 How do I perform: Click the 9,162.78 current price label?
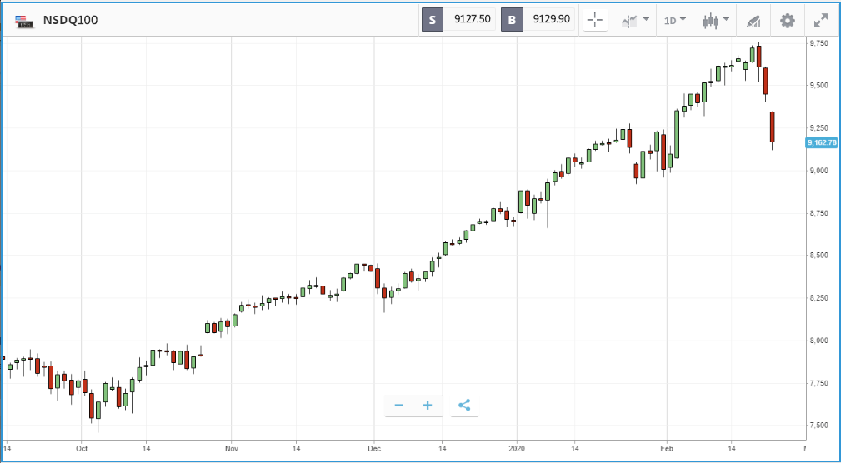(x=822, y=142)
